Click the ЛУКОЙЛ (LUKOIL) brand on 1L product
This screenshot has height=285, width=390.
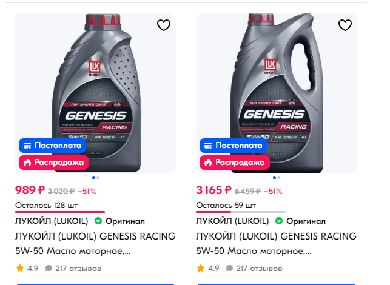pyautogui.click(x=52, y=221)
